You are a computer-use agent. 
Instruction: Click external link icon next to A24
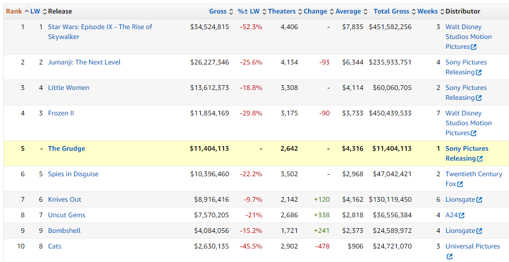pyautogui.click(x=461, y=216)
